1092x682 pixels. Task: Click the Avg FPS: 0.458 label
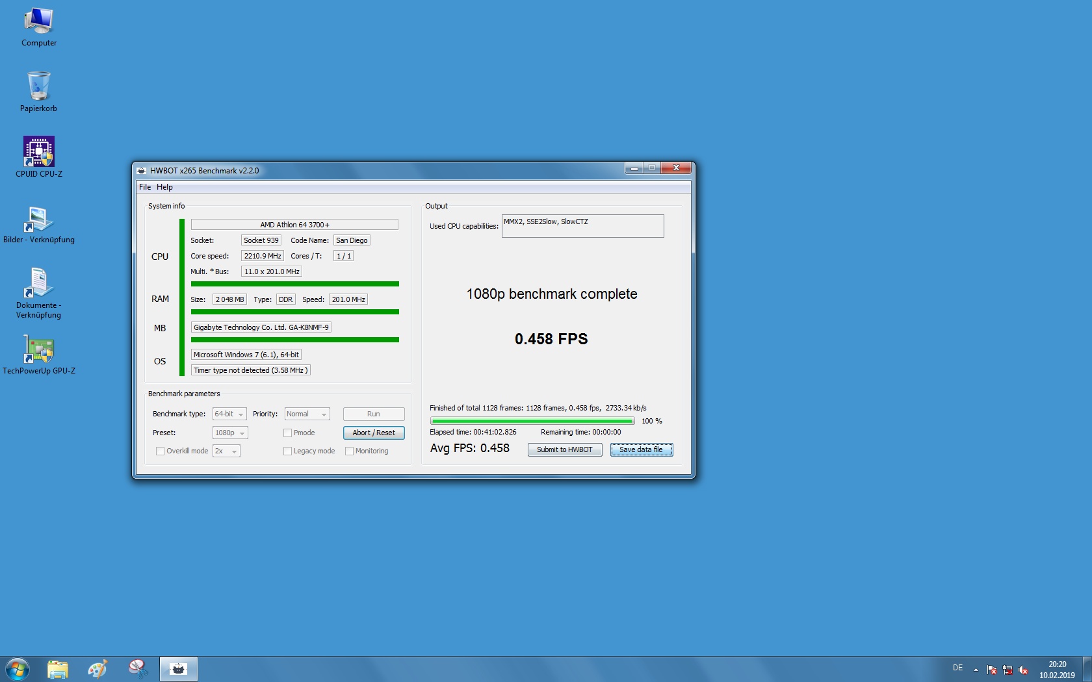470,448
